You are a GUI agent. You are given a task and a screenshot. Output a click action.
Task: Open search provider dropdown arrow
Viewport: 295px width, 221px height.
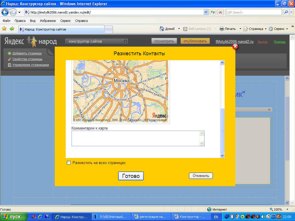tap(291, 12)
